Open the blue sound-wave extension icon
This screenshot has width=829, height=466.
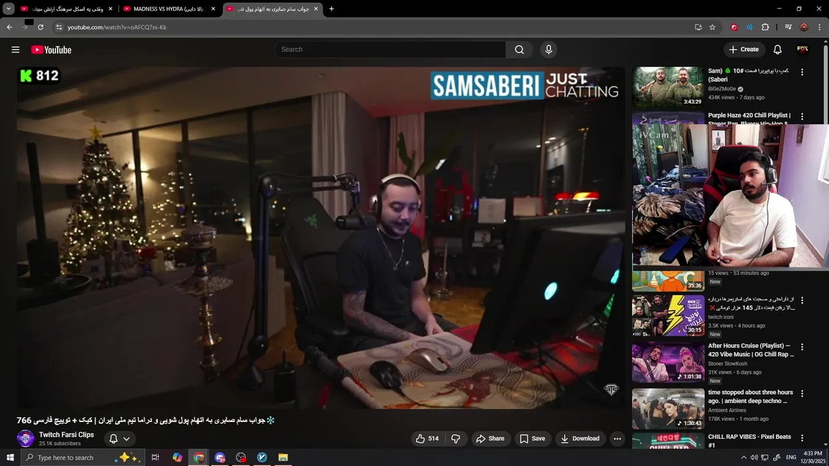[x=749, y=27]
